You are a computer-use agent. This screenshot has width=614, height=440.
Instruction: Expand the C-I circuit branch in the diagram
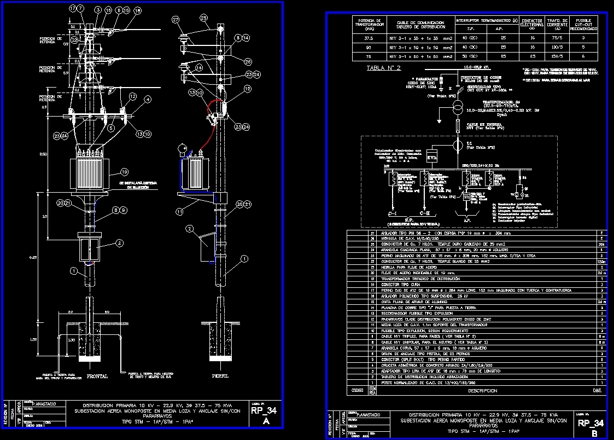pyautogui.click(x=392, y=212)
